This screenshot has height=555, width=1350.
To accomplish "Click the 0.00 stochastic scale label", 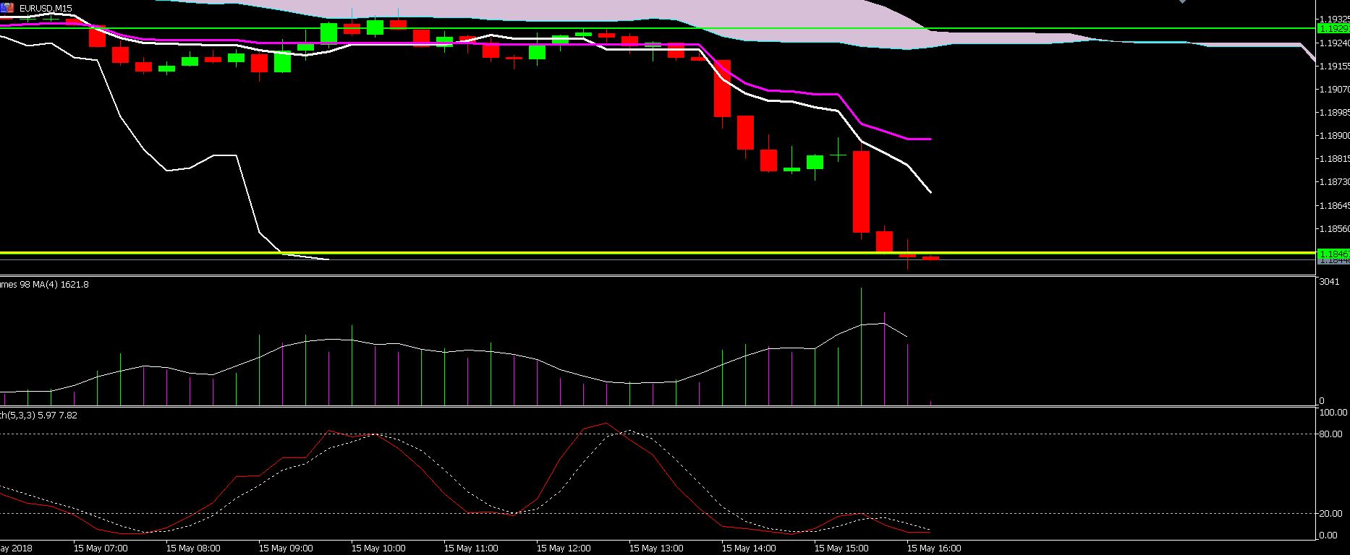I will coord(1328,535).
